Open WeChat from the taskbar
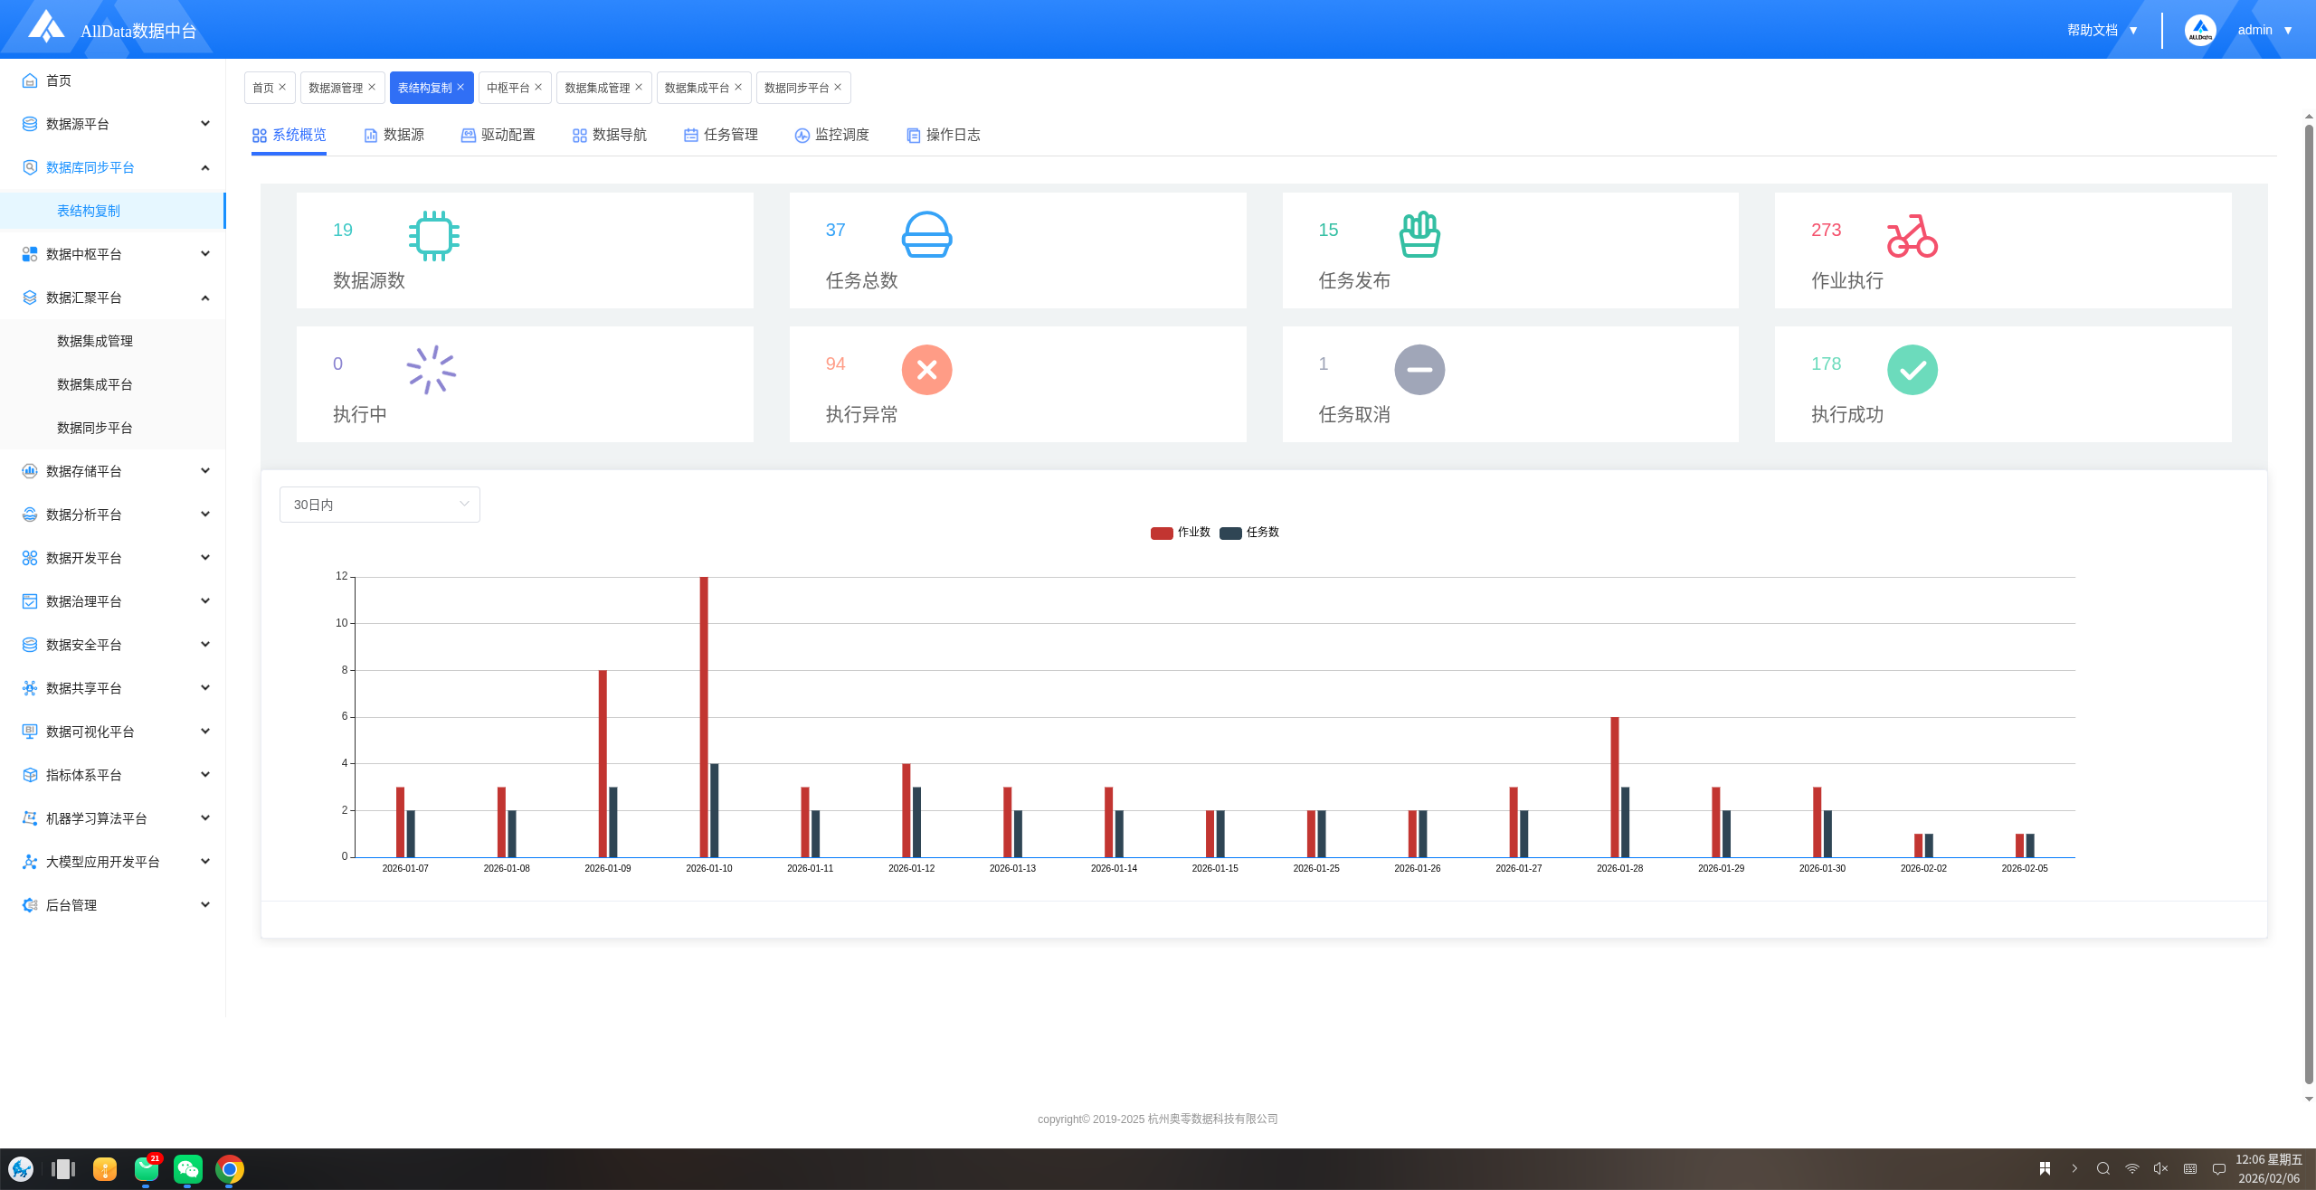The height and width of the screenshot is (1190, 2316). pyautogui.click(x=187, y=1168)
